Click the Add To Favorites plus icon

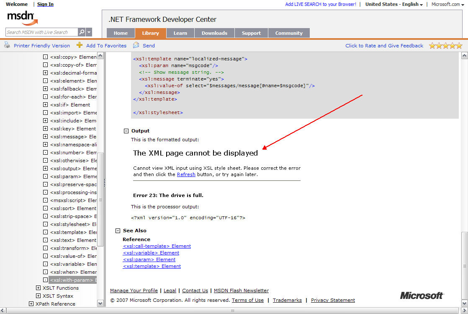[x=79, y=45]
